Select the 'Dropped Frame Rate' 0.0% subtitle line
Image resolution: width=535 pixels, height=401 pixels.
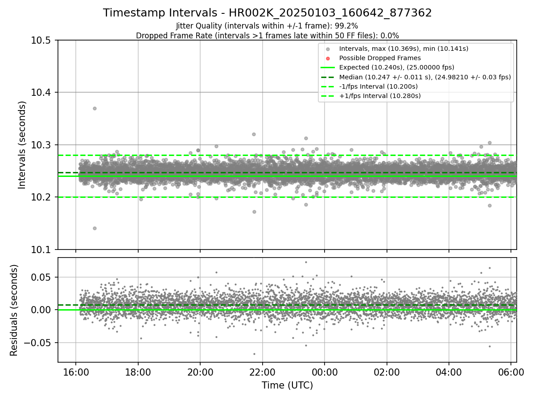click(267, 35)
